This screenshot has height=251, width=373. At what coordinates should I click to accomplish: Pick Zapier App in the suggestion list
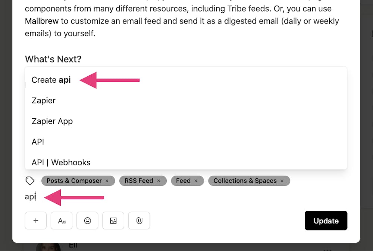coord(52,121)
